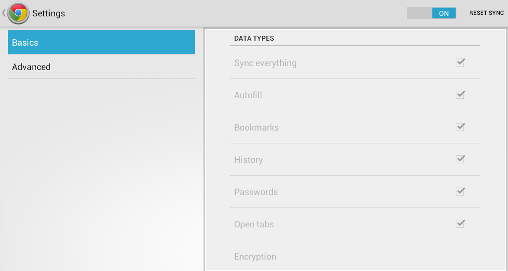Toggle the History checkbox
The width and height of the screenshot is (508, 271).
click(460, 159)
